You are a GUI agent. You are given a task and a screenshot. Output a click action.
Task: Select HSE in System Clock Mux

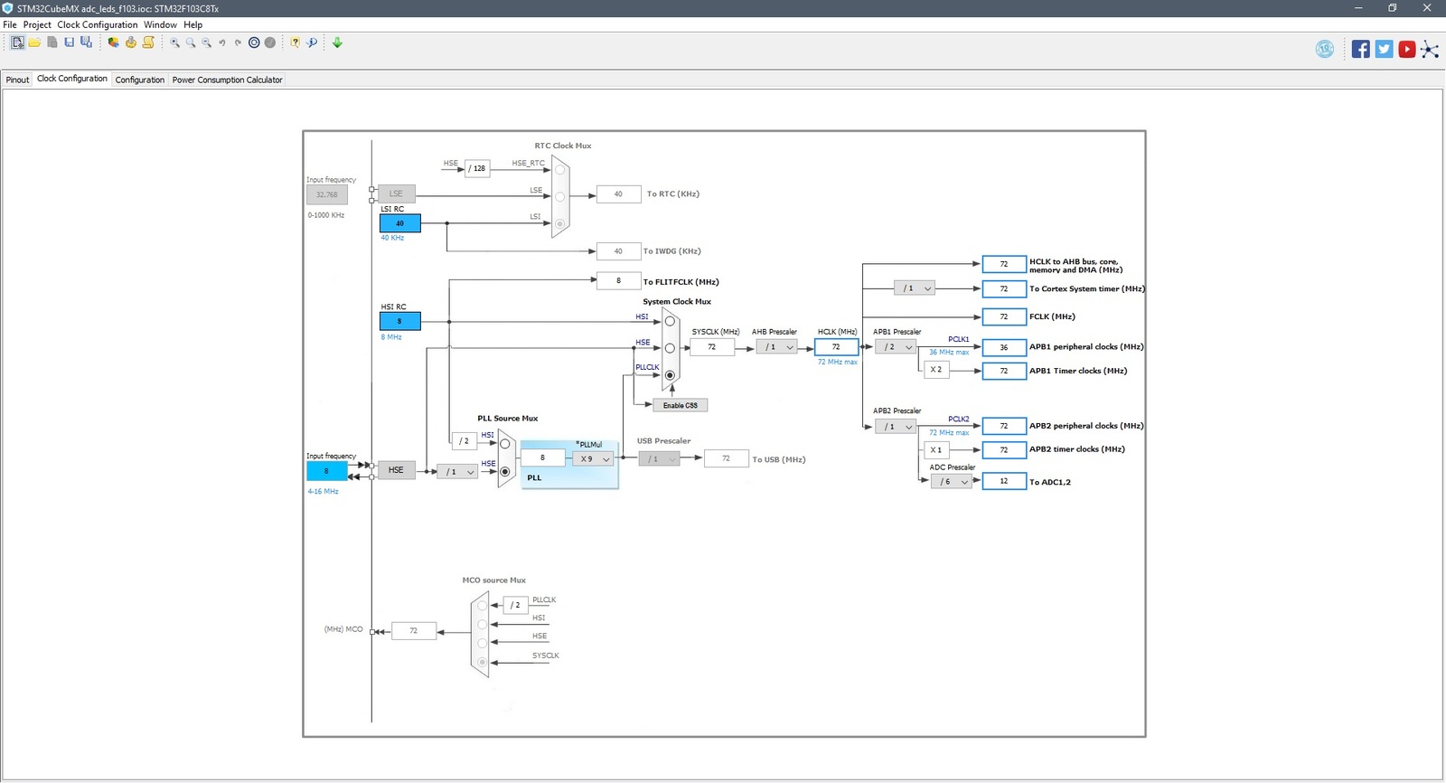pos(670,348)
